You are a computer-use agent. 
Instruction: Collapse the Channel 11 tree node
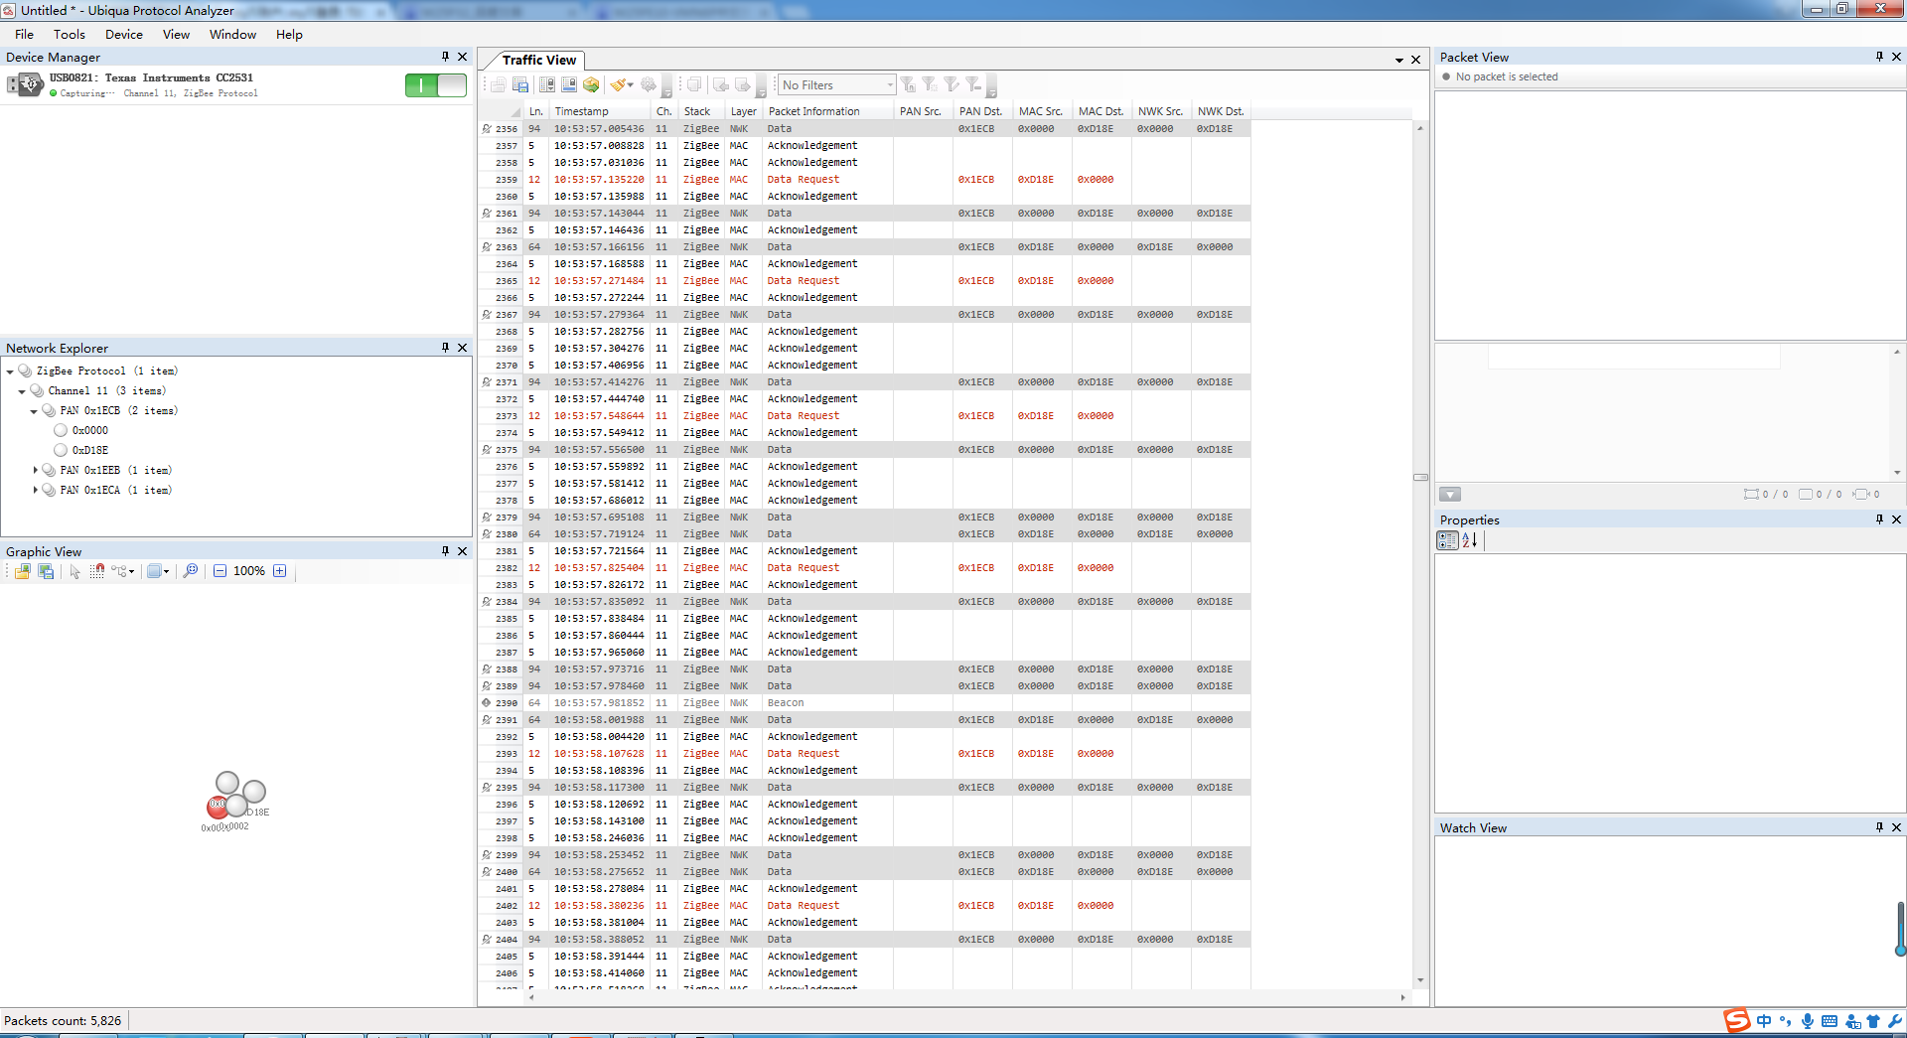22,391
